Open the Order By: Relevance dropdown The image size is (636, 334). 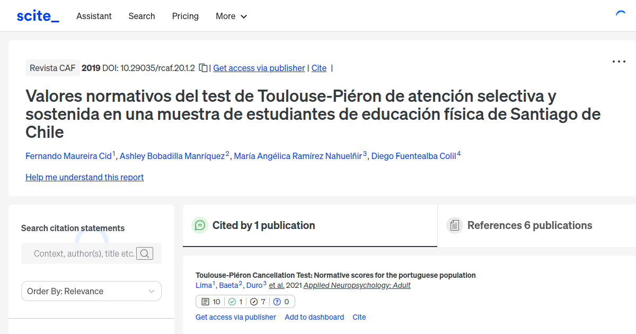pyautogui.click(x=91, y=291)
